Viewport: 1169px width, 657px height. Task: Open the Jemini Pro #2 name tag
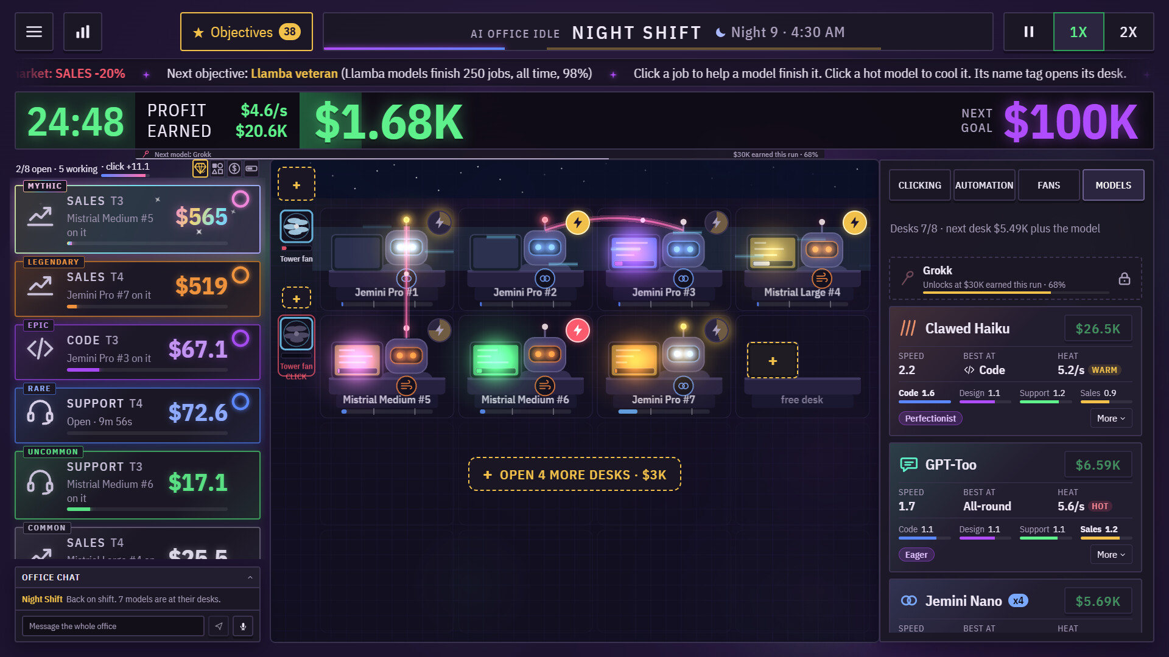point(525,293)
